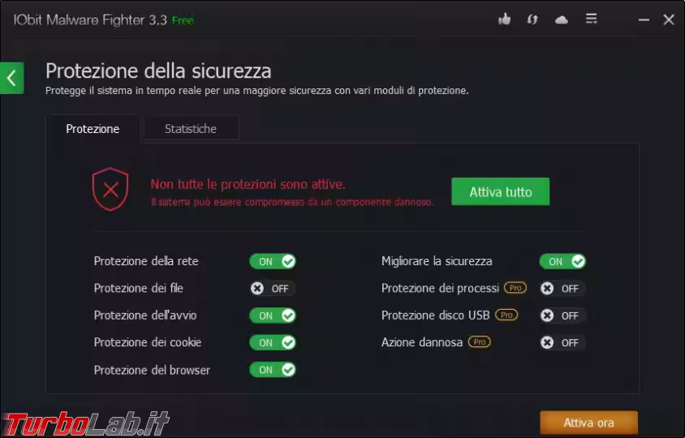685x438 pixels.
Task: Click the orange Attiva ora button
Action: tap(589, 423)
